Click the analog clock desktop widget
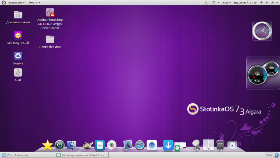The height and width of the screenshot is (158, 280). pos(262,31)
